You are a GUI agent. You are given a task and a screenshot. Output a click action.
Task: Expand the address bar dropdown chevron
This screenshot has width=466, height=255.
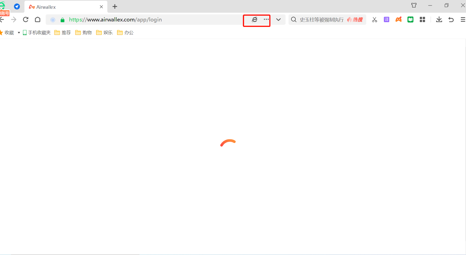[278, 20]
